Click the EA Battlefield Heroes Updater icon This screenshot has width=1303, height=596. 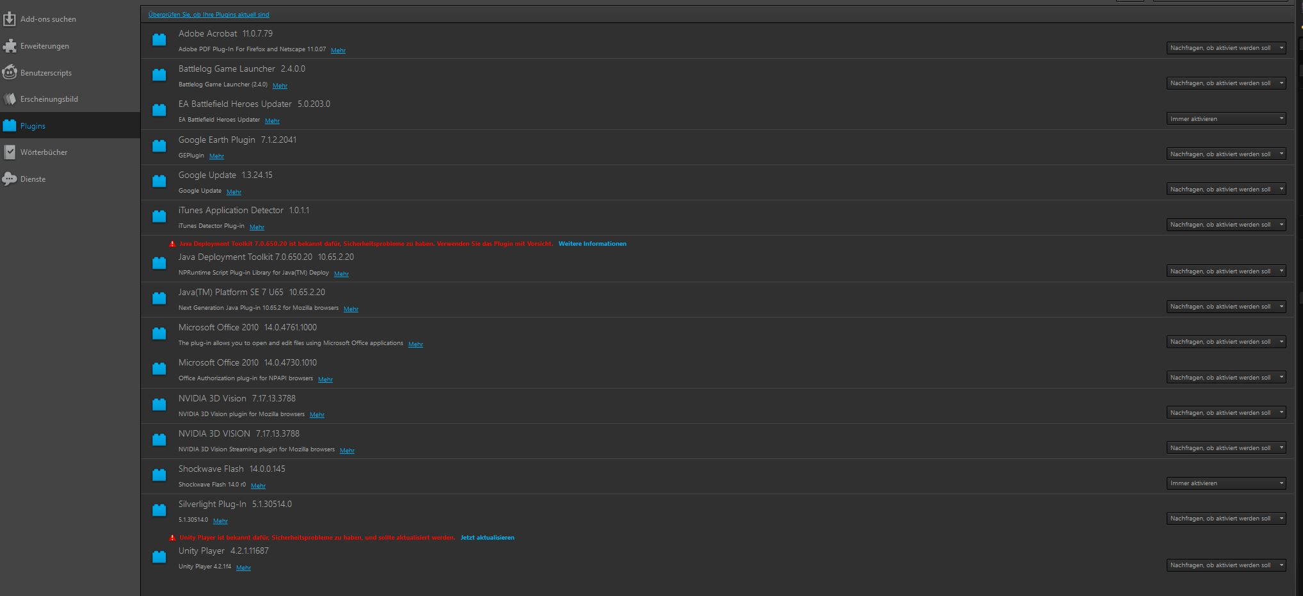(x=159, y=110)
